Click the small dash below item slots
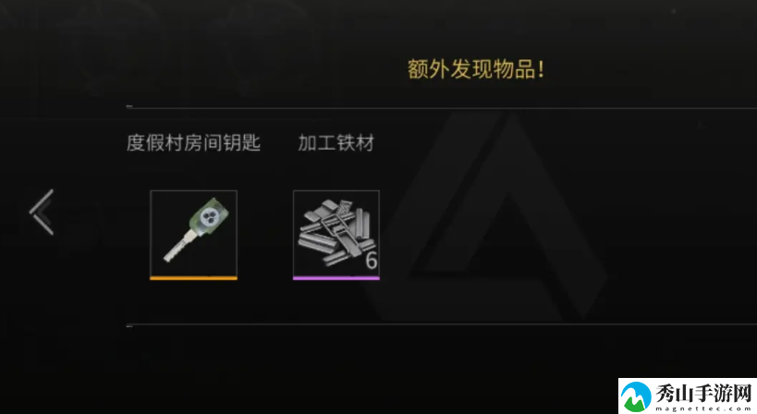This screenshot has width=757, height=414. [x=129, y=326]
